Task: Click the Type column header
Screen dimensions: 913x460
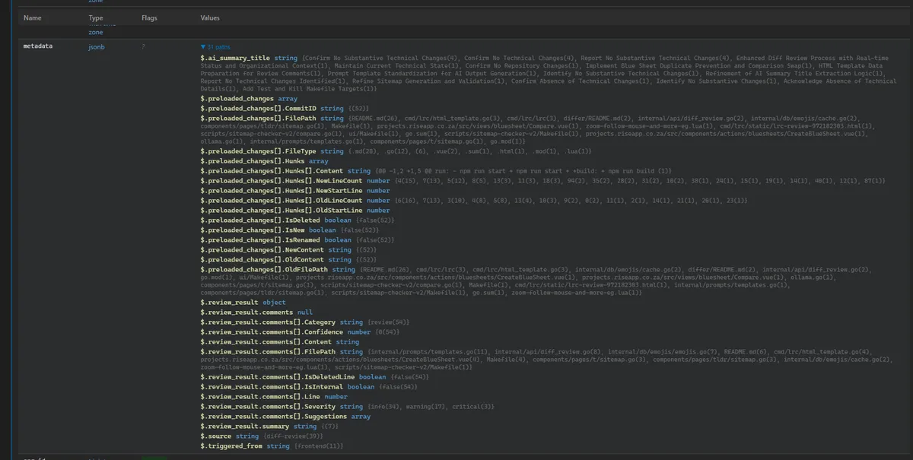Action: coord(96,17)
